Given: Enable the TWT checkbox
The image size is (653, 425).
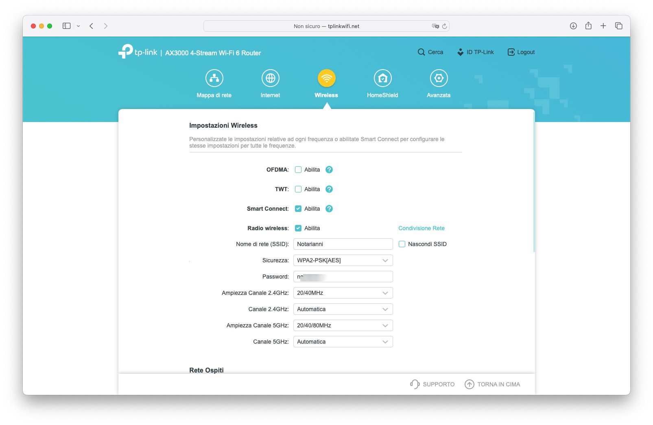Looking at the screenshot, I should 298,189.
